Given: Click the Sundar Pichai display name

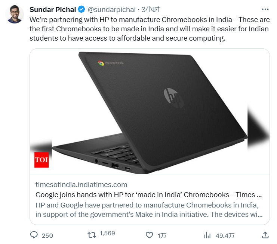Looking at the screenshot, I should pyautogui.click(x=53, y=9).
